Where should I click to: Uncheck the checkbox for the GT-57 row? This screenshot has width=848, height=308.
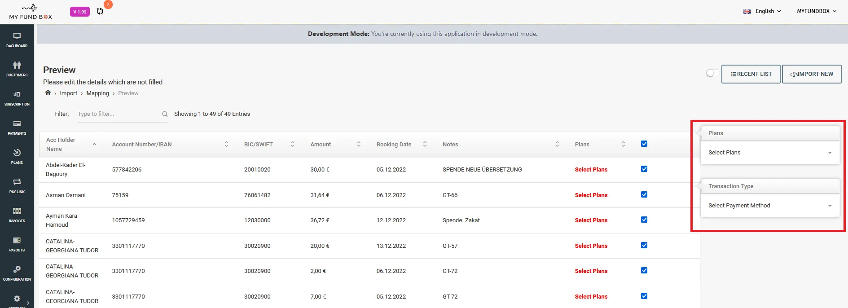644,245
